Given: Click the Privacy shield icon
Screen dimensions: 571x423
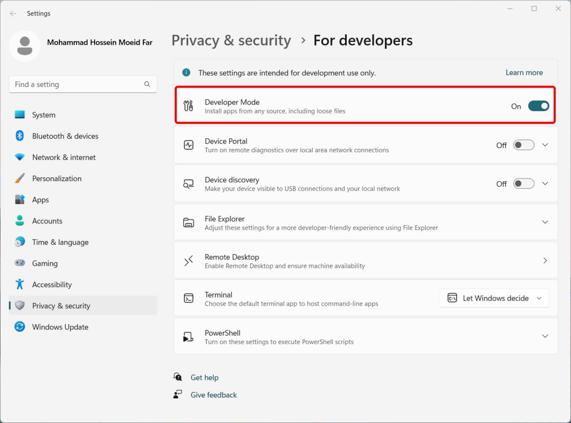Looking at the screenshot, I should click(20, 305).
